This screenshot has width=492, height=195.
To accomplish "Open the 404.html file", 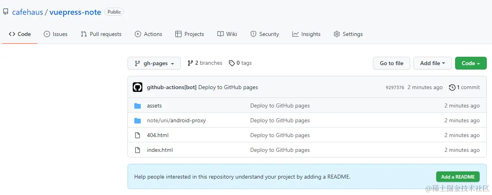I will point(158,135).
